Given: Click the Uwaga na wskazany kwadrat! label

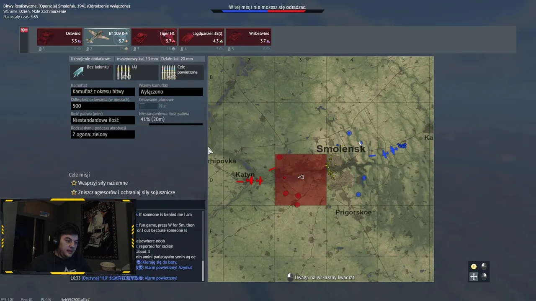Looking at the screenshot, I should (325, 277).
